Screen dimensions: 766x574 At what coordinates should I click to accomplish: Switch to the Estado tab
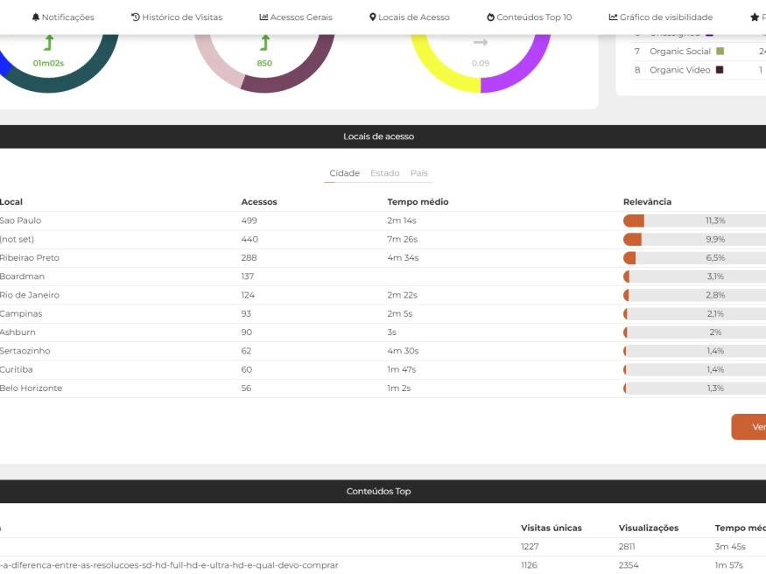(384, 173)
